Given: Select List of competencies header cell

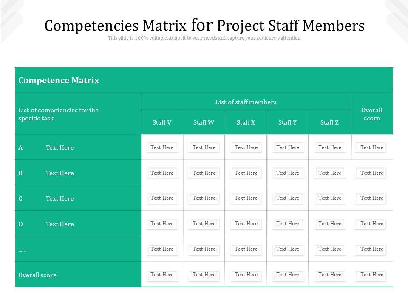Looking at the screenshot, I should point(59,114).
